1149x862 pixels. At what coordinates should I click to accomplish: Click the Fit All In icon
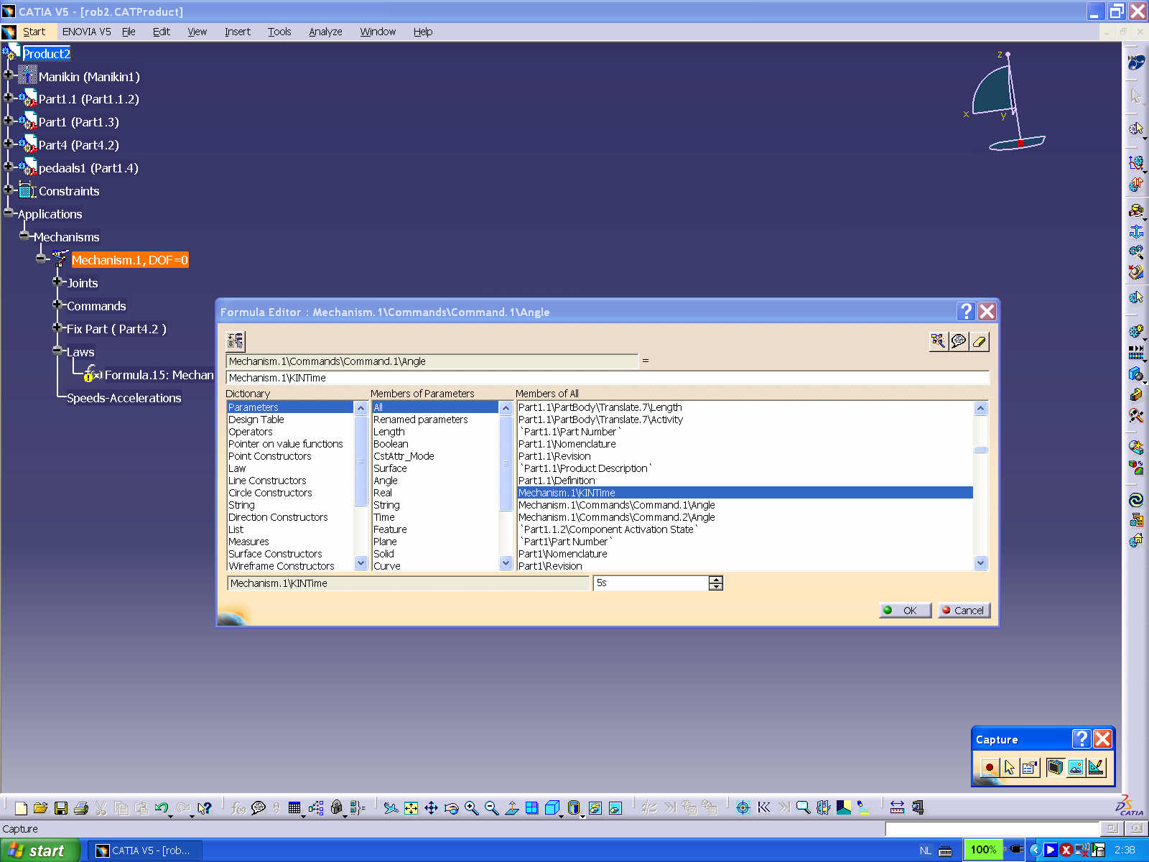(411, 808)
